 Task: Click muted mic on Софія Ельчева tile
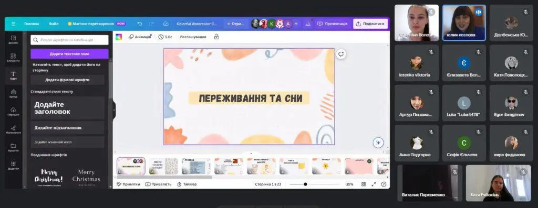478,132
